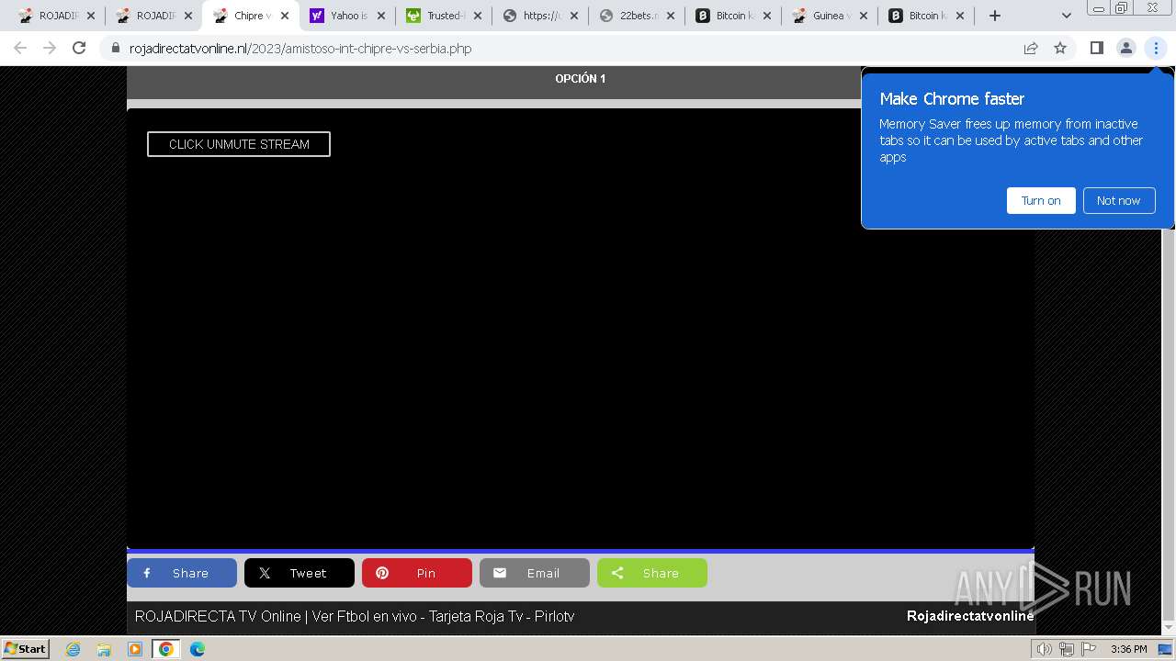Launch Internet Explorer from taskbar

(x=73, y=649)
